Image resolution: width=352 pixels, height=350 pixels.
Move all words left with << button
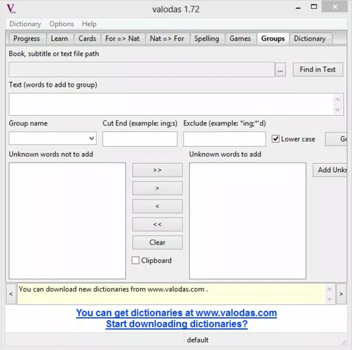pos(157,224)
